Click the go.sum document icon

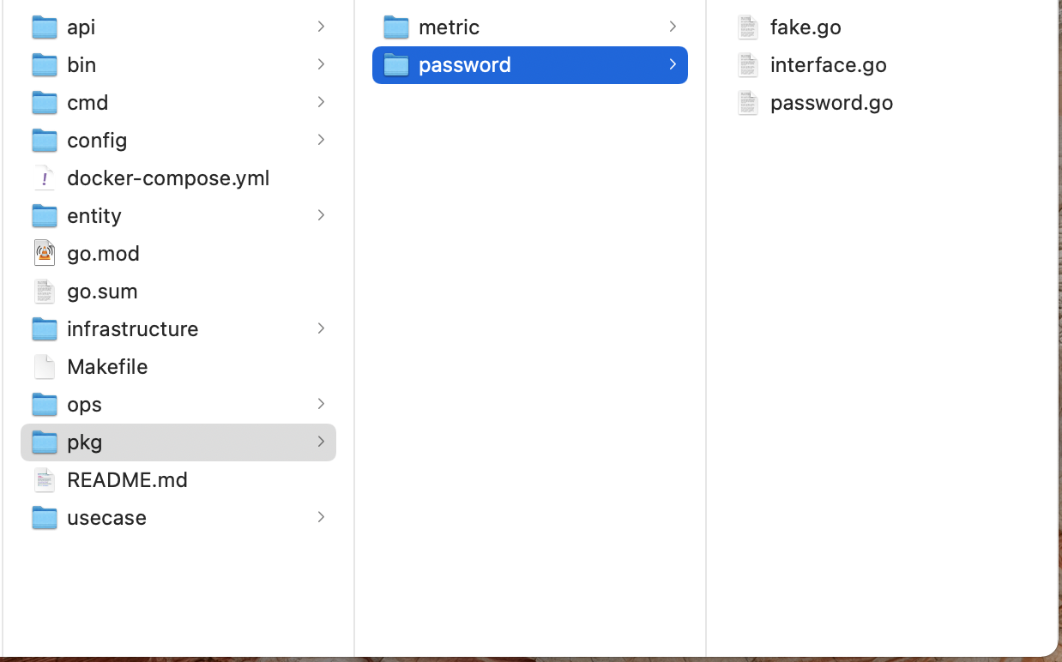[45, 291]
